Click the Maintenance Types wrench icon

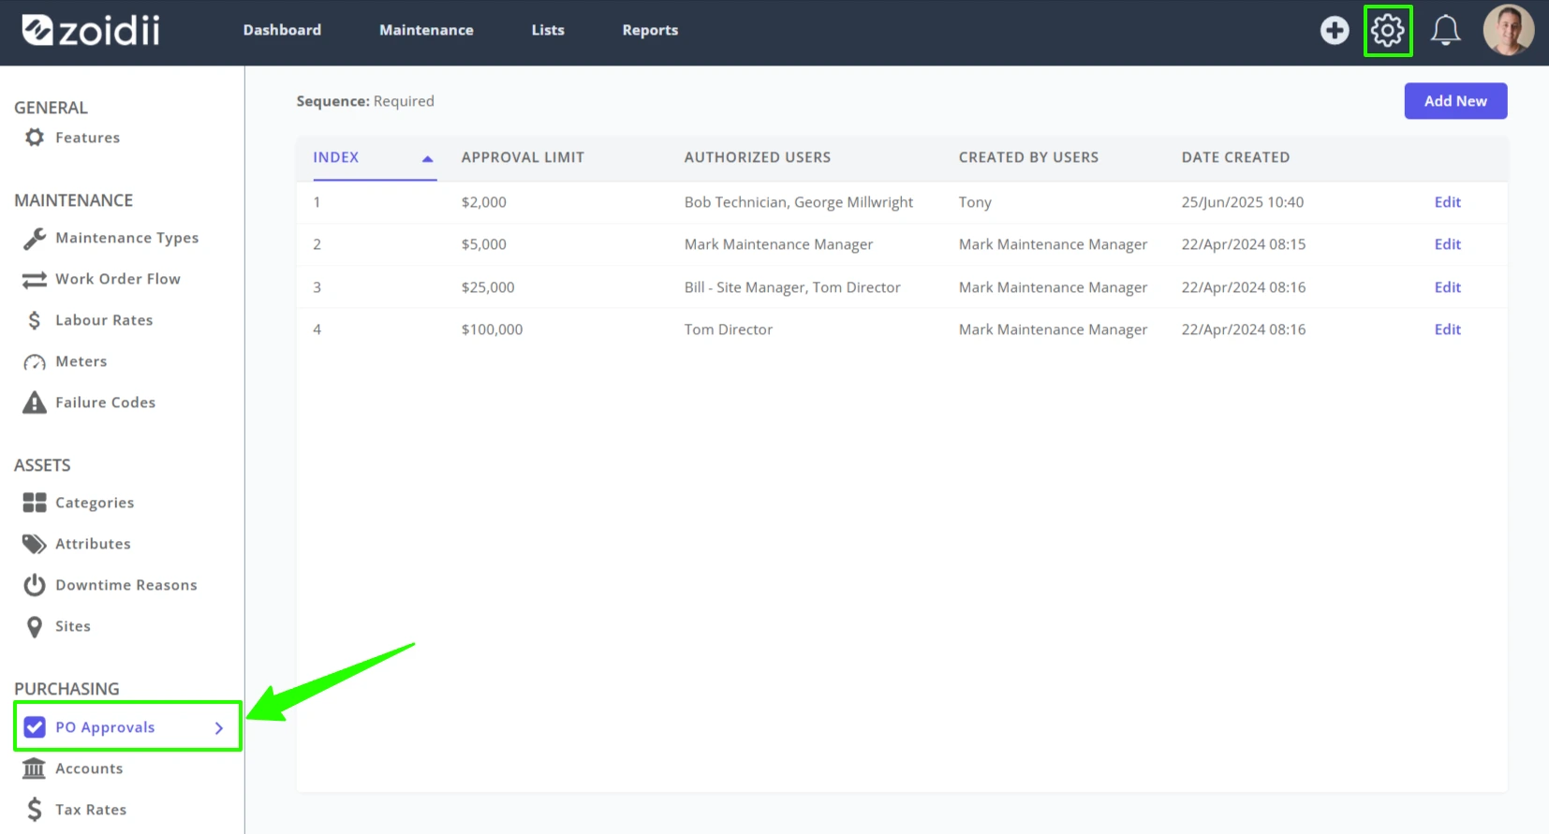[x=35, y=238]
